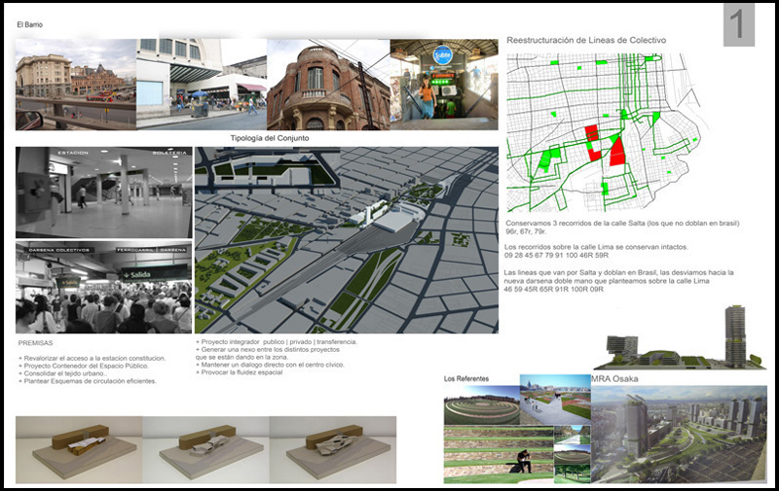Image resolution: width=779 pixels, height=491 pixels.
Task: Open the photo of the red brick corner building
Action: 328,85
